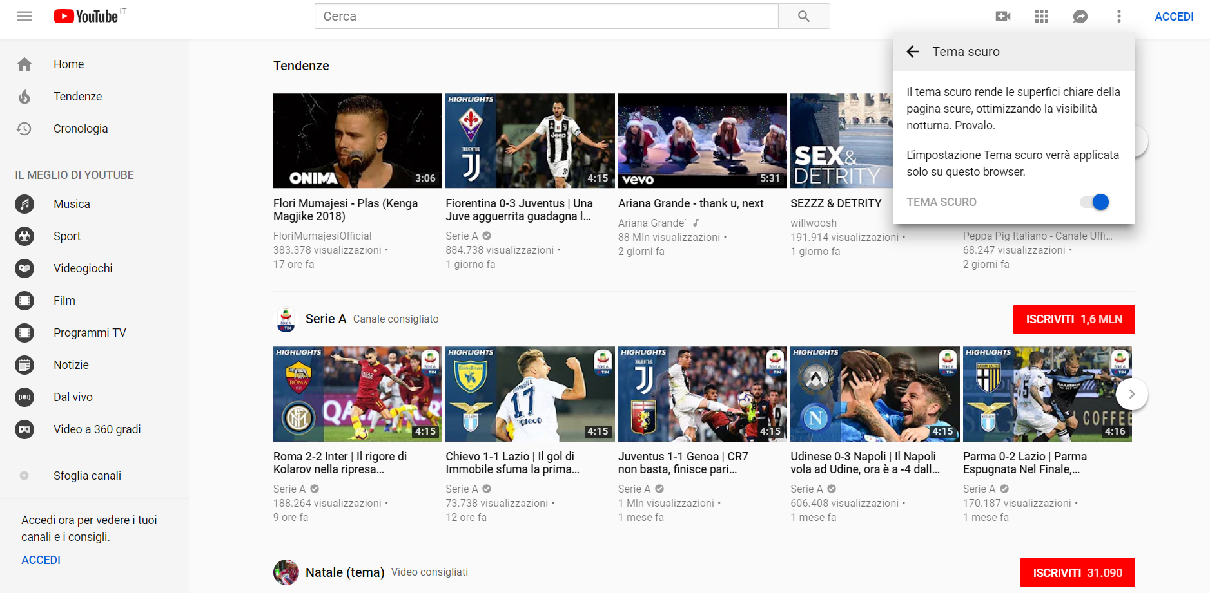This screenshot has height=593, width=1210.
Task: Select the Videogiochi controller icon
Action: [24, 268]
